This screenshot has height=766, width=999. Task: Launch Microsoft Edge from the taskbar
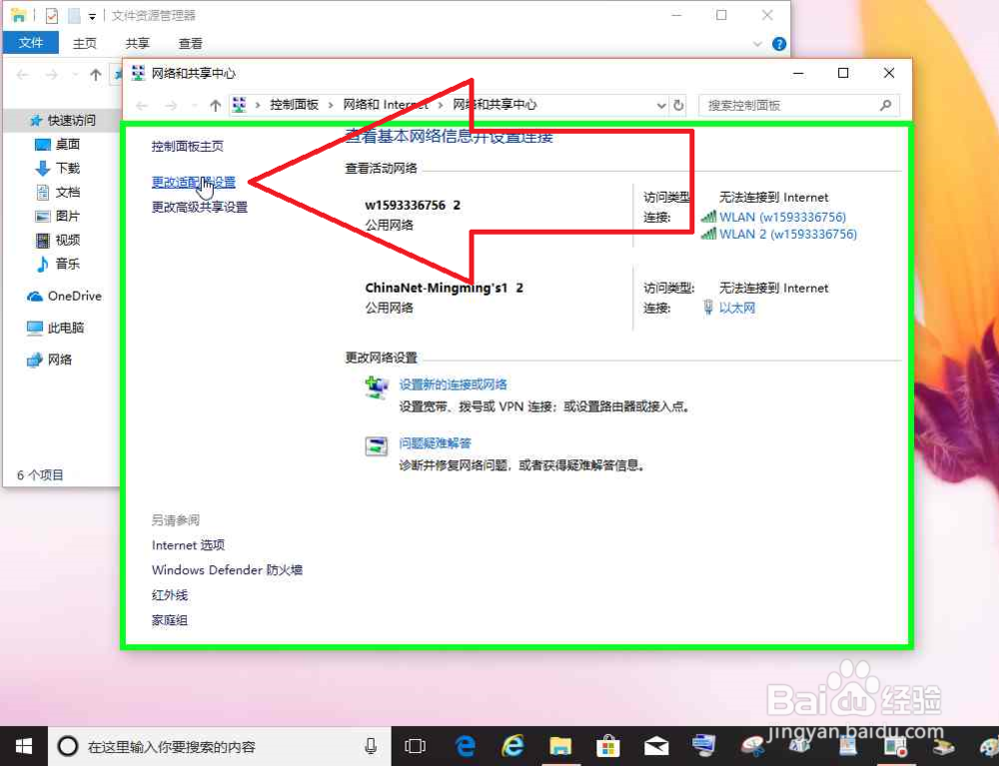pos(465,745)
